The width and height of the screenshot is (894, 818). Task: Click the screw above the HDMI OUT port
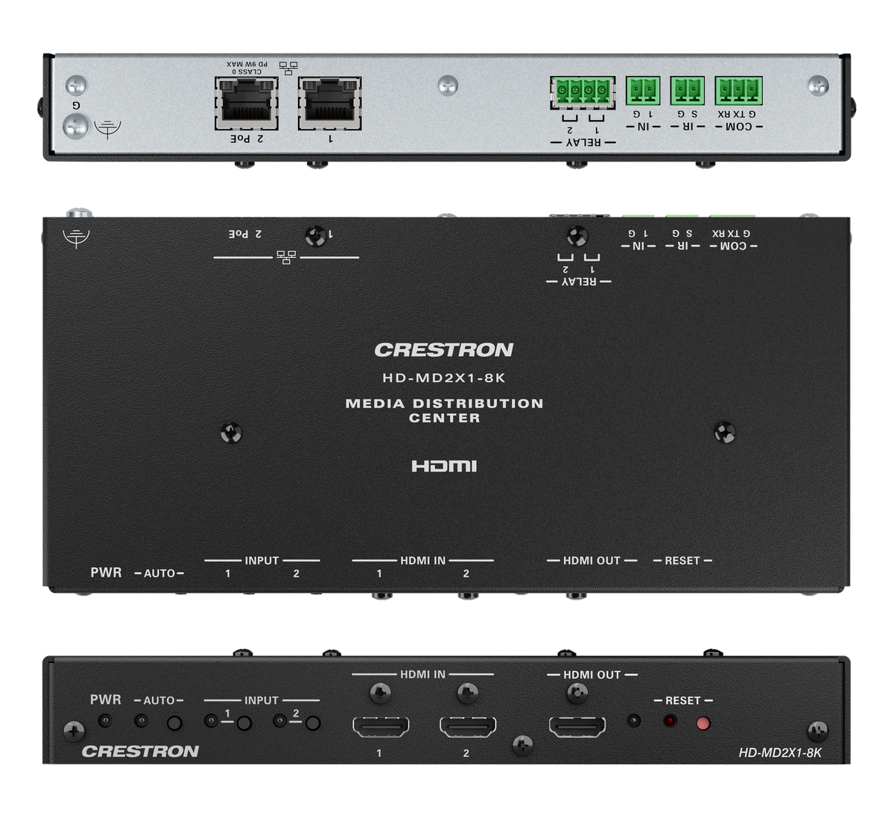(577, 694)
